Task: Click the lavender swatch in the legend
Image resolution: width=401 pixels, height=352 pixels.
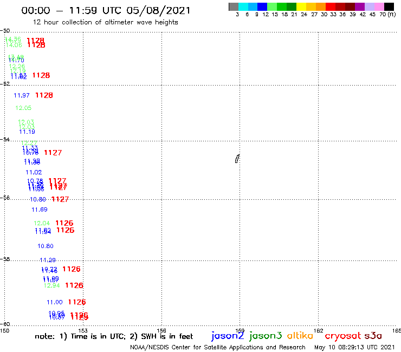Action: [x=369, y=6]
